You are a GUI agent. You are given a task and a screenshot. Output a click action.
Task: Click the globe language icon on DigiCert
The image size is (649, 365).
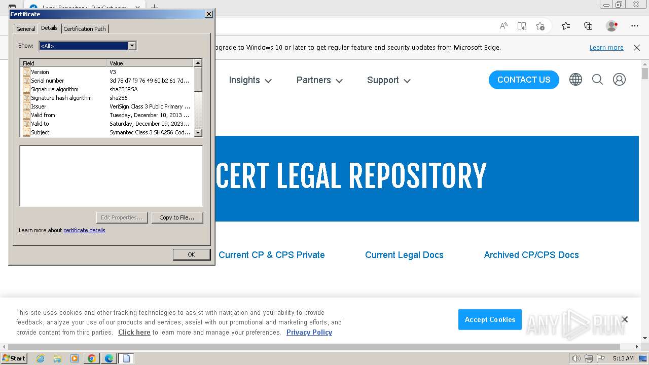[x=575, y=80]
